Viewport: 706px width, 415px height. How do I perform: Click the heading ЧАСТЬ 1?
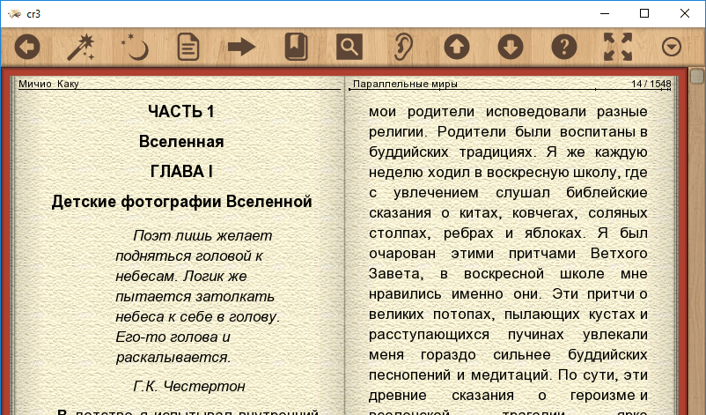181,112
